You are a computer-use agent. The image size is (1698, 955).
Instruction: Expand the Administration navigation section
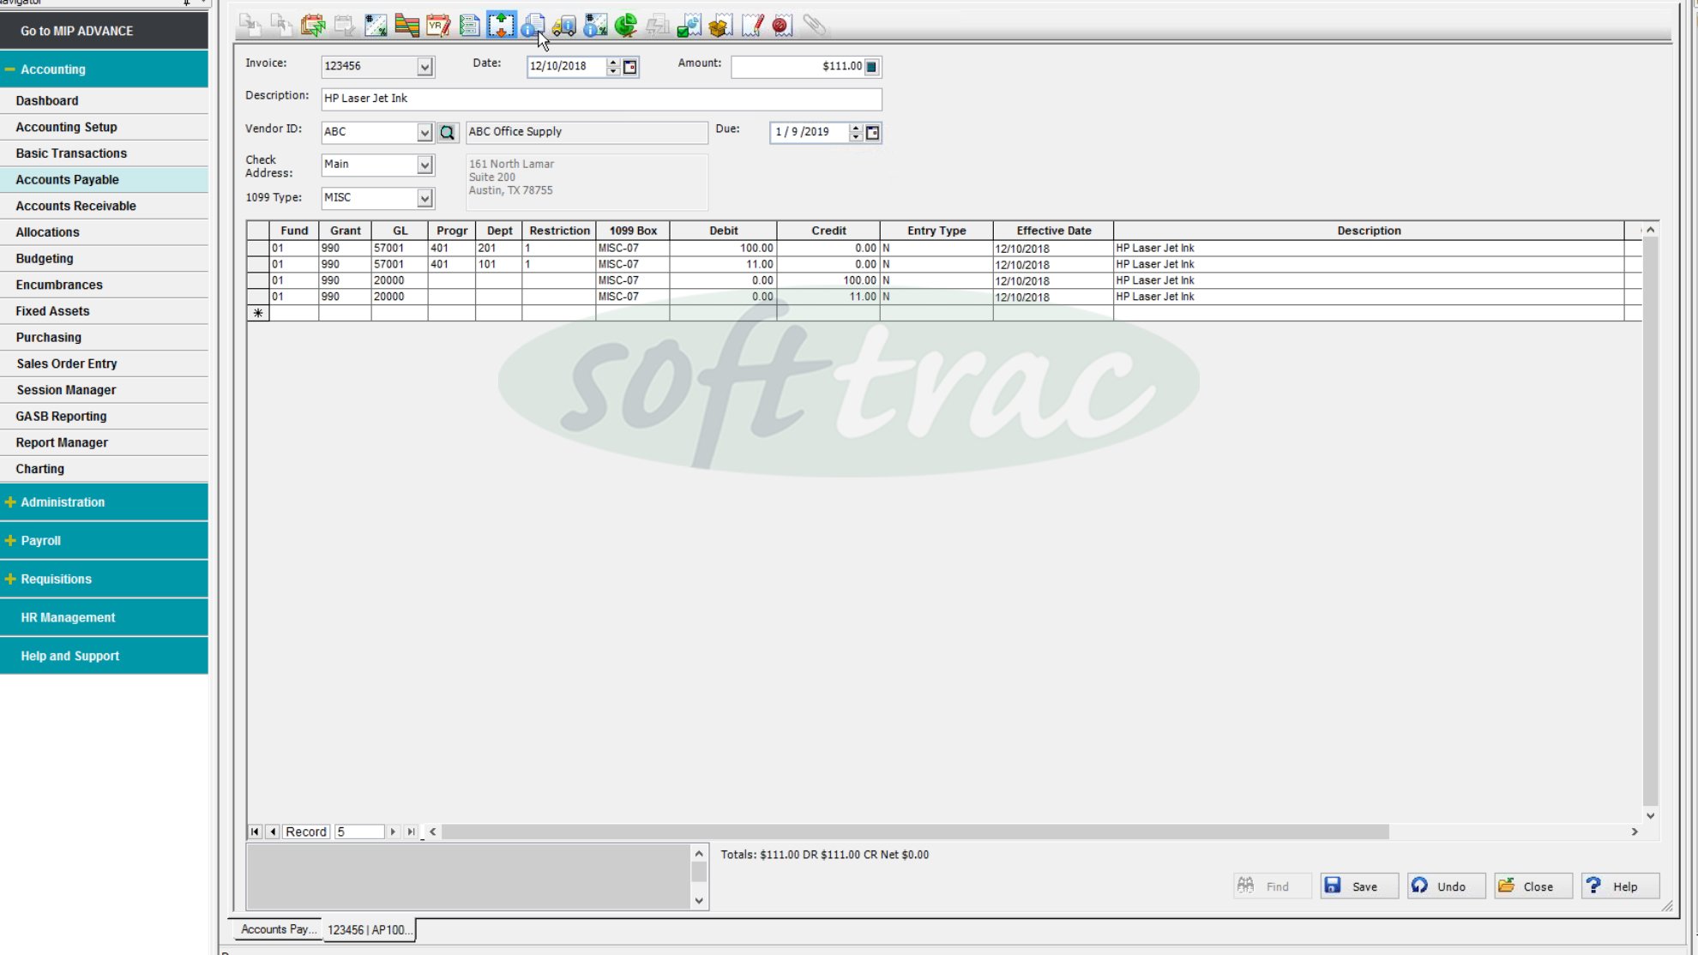pos(10,502)
